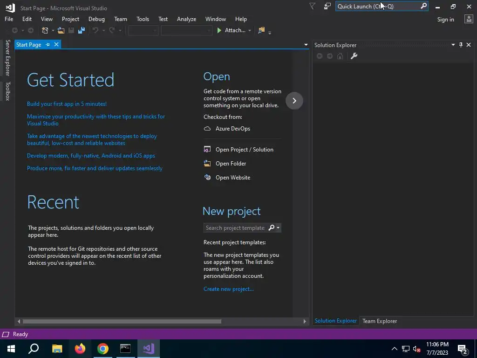477x358 pixels.
Task: Open Windows Start menu
Action: 11,349
